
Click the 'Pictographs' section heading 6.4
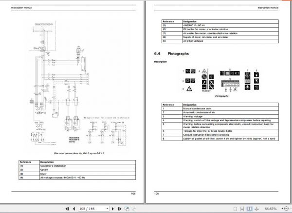(x=171, y=53)
